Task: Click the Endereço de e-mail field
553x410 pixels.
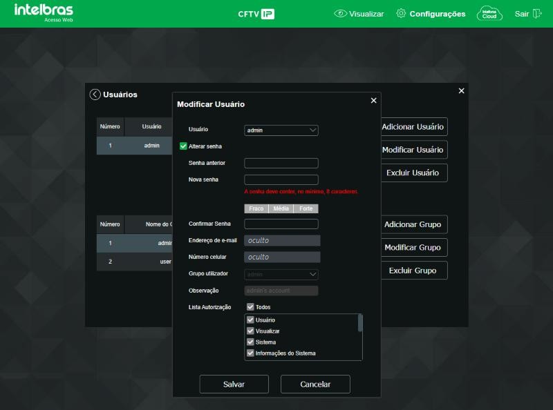Action: point(282,241)
